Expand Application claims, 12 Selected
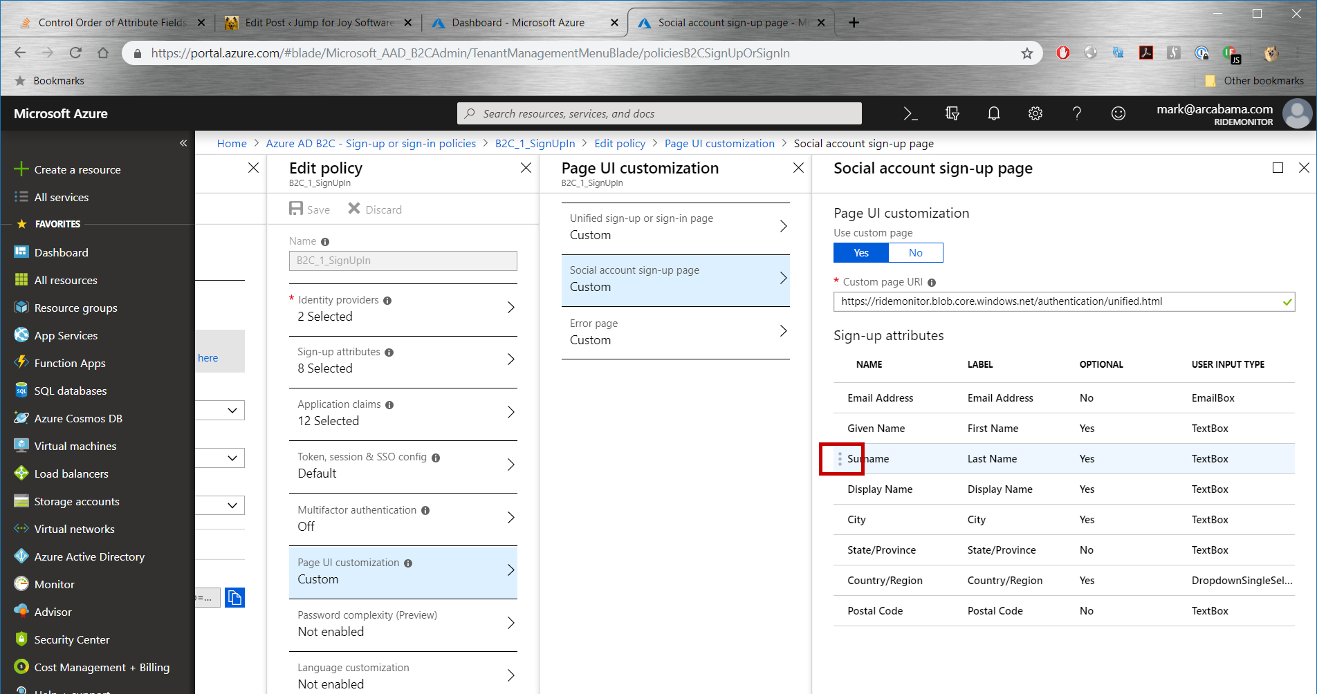Image resolution: width=1317 pixels, height=694 pixels. tap(403, 413)
